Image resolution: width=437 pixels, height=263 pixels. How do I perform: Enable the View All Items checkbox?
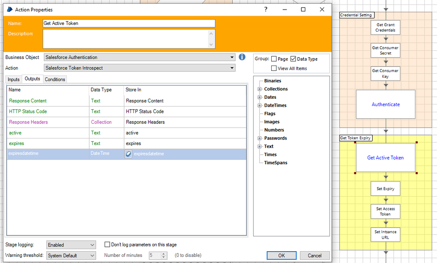click(274, 68)
